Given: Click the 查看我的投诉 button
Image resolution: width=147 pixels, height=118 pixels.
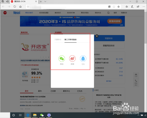Looking at the screenshot, I should (109, 46).
